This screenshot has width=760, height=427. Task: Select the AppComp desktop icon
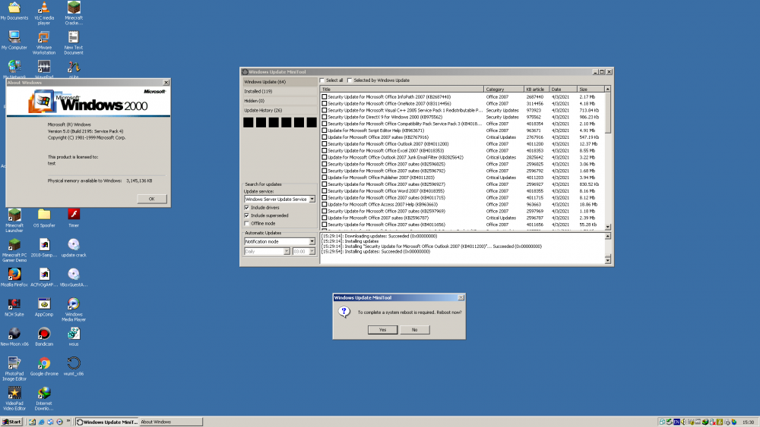43,307
